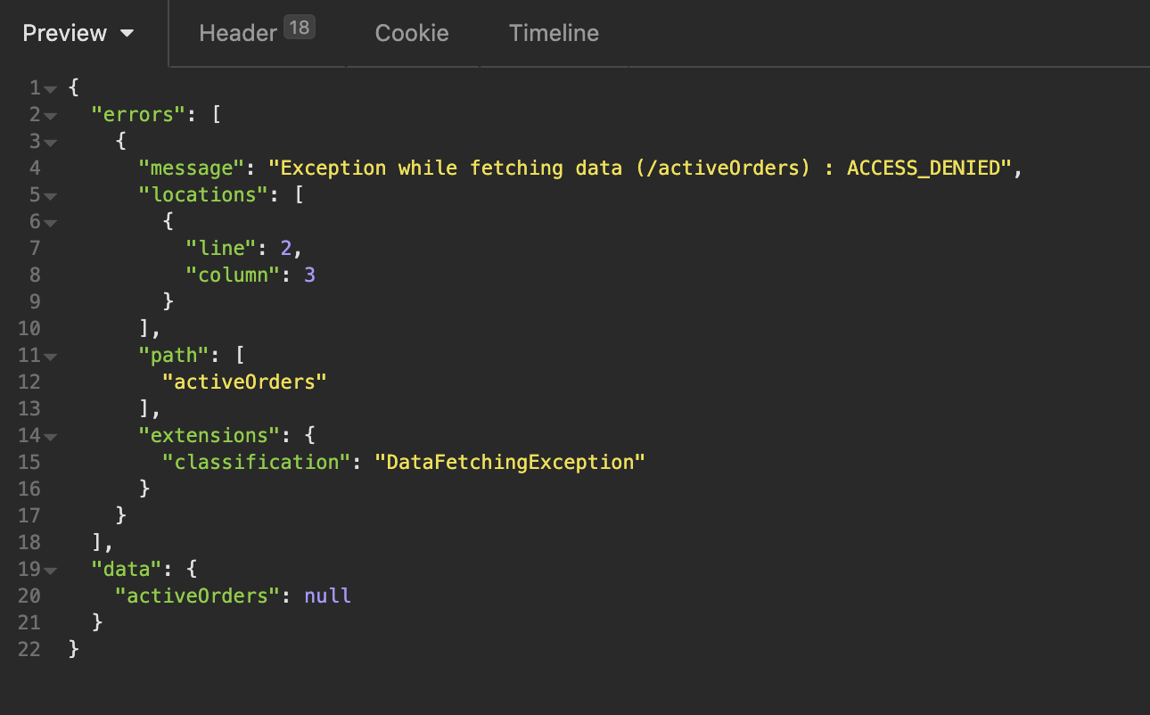
Task: Collapse the "data" object fold arrow on line 19
Action: pyautogui.click(x=50, y=570)
